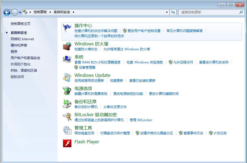The width and height of the screenshot is (247, 163).
Task: Click the 操作中心 flag icon
Action: 67,28
